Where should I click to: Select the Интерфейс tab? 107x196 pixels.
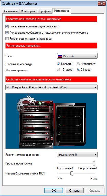point(61,11)
